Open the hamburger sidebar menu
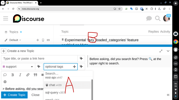Viewport: 179px width, 100px height. [6, 18]
